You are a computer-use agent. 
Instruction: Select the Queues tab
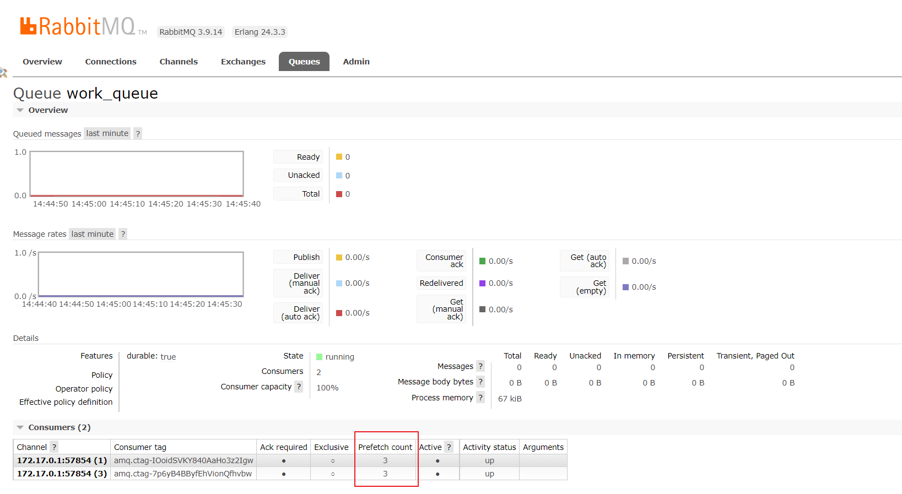click(x=304, y=62)
